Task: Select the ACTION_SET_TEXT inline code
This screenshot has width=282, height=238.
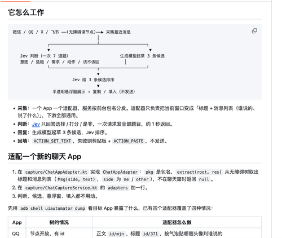Action: point(52,141)
